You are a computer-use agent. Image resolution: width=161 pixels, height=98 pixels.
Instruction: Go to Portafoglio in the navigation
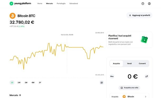pyautogui.click(x=61, y=3)
